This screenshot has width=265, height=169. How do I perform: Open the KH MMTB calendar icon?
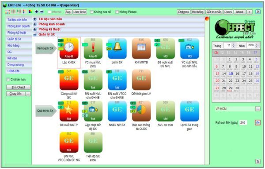[x=141, y=48]
